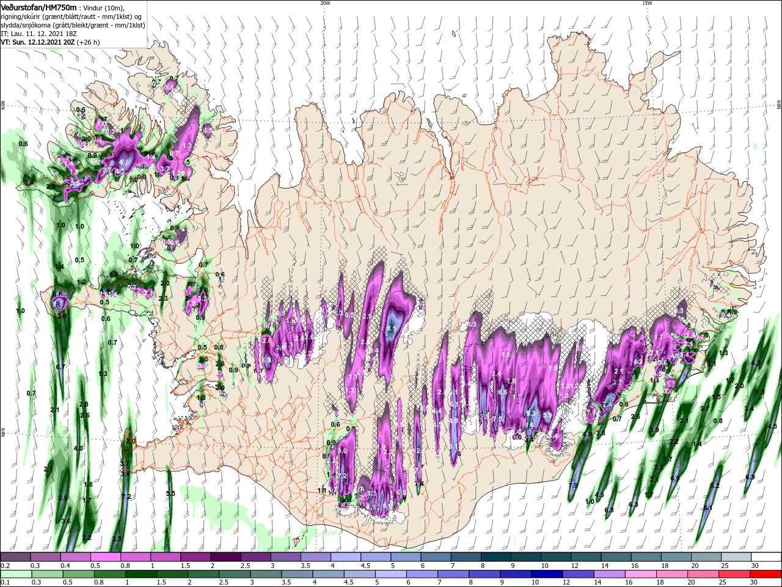Select the red lower-scale swatch above 30
The height and width of the screenshot is (587, 782).
[x=767, y=574]
